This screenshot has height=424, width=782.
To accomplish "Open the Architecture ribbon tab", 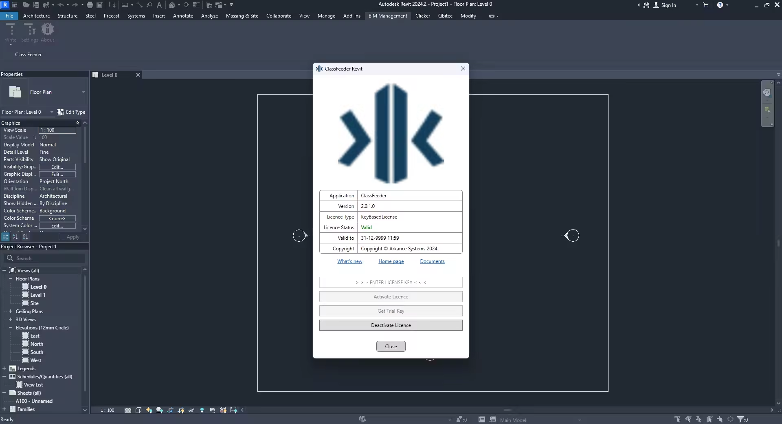I will click(36, 16).
